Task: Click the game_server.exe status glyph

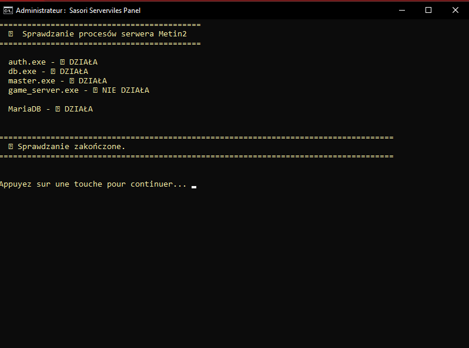Action: (x=95, y=90)
